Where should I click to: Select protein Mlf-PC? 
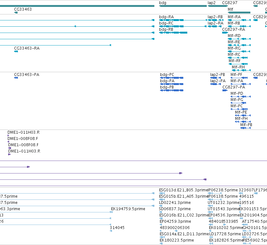pos(237,106)
